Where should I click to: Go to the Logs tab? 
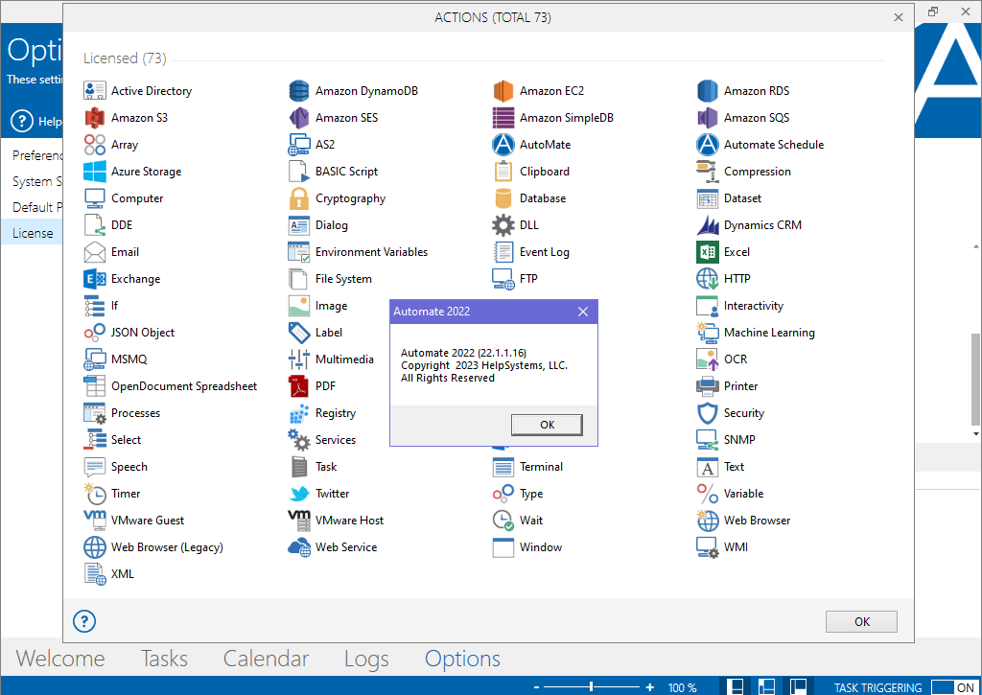coord(366,659)
